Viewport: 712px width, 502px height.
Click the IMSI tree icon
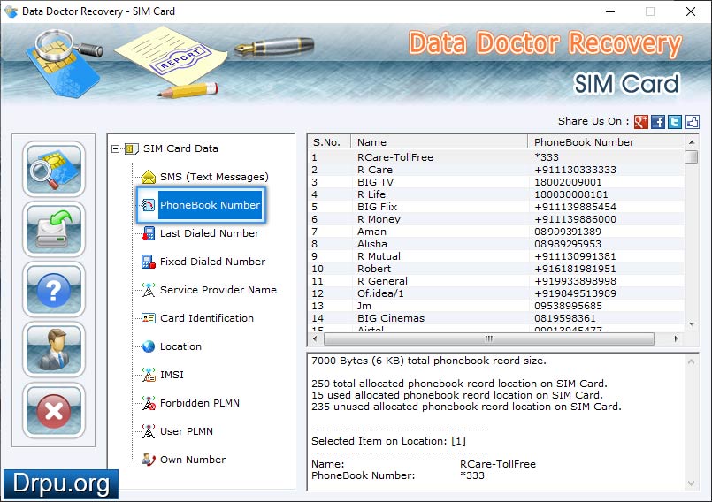coord(149,375)
